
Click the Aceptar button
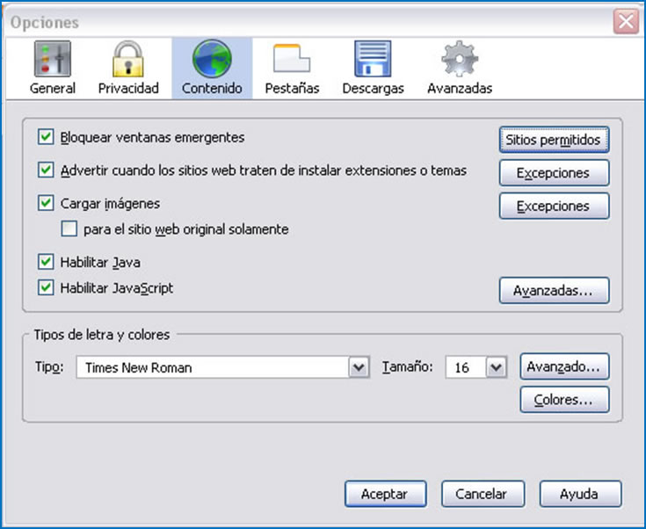(385, 494)
